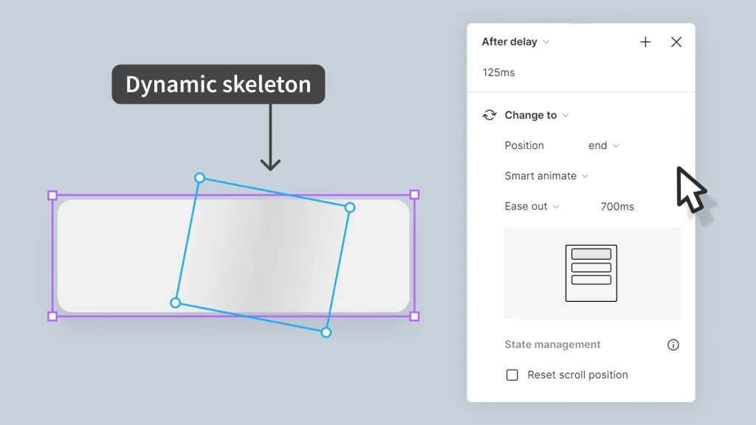Viewport: 756px width, 425px height.
Task: Close the interaction settings panel with the X
Action: (x=676, y=42)
